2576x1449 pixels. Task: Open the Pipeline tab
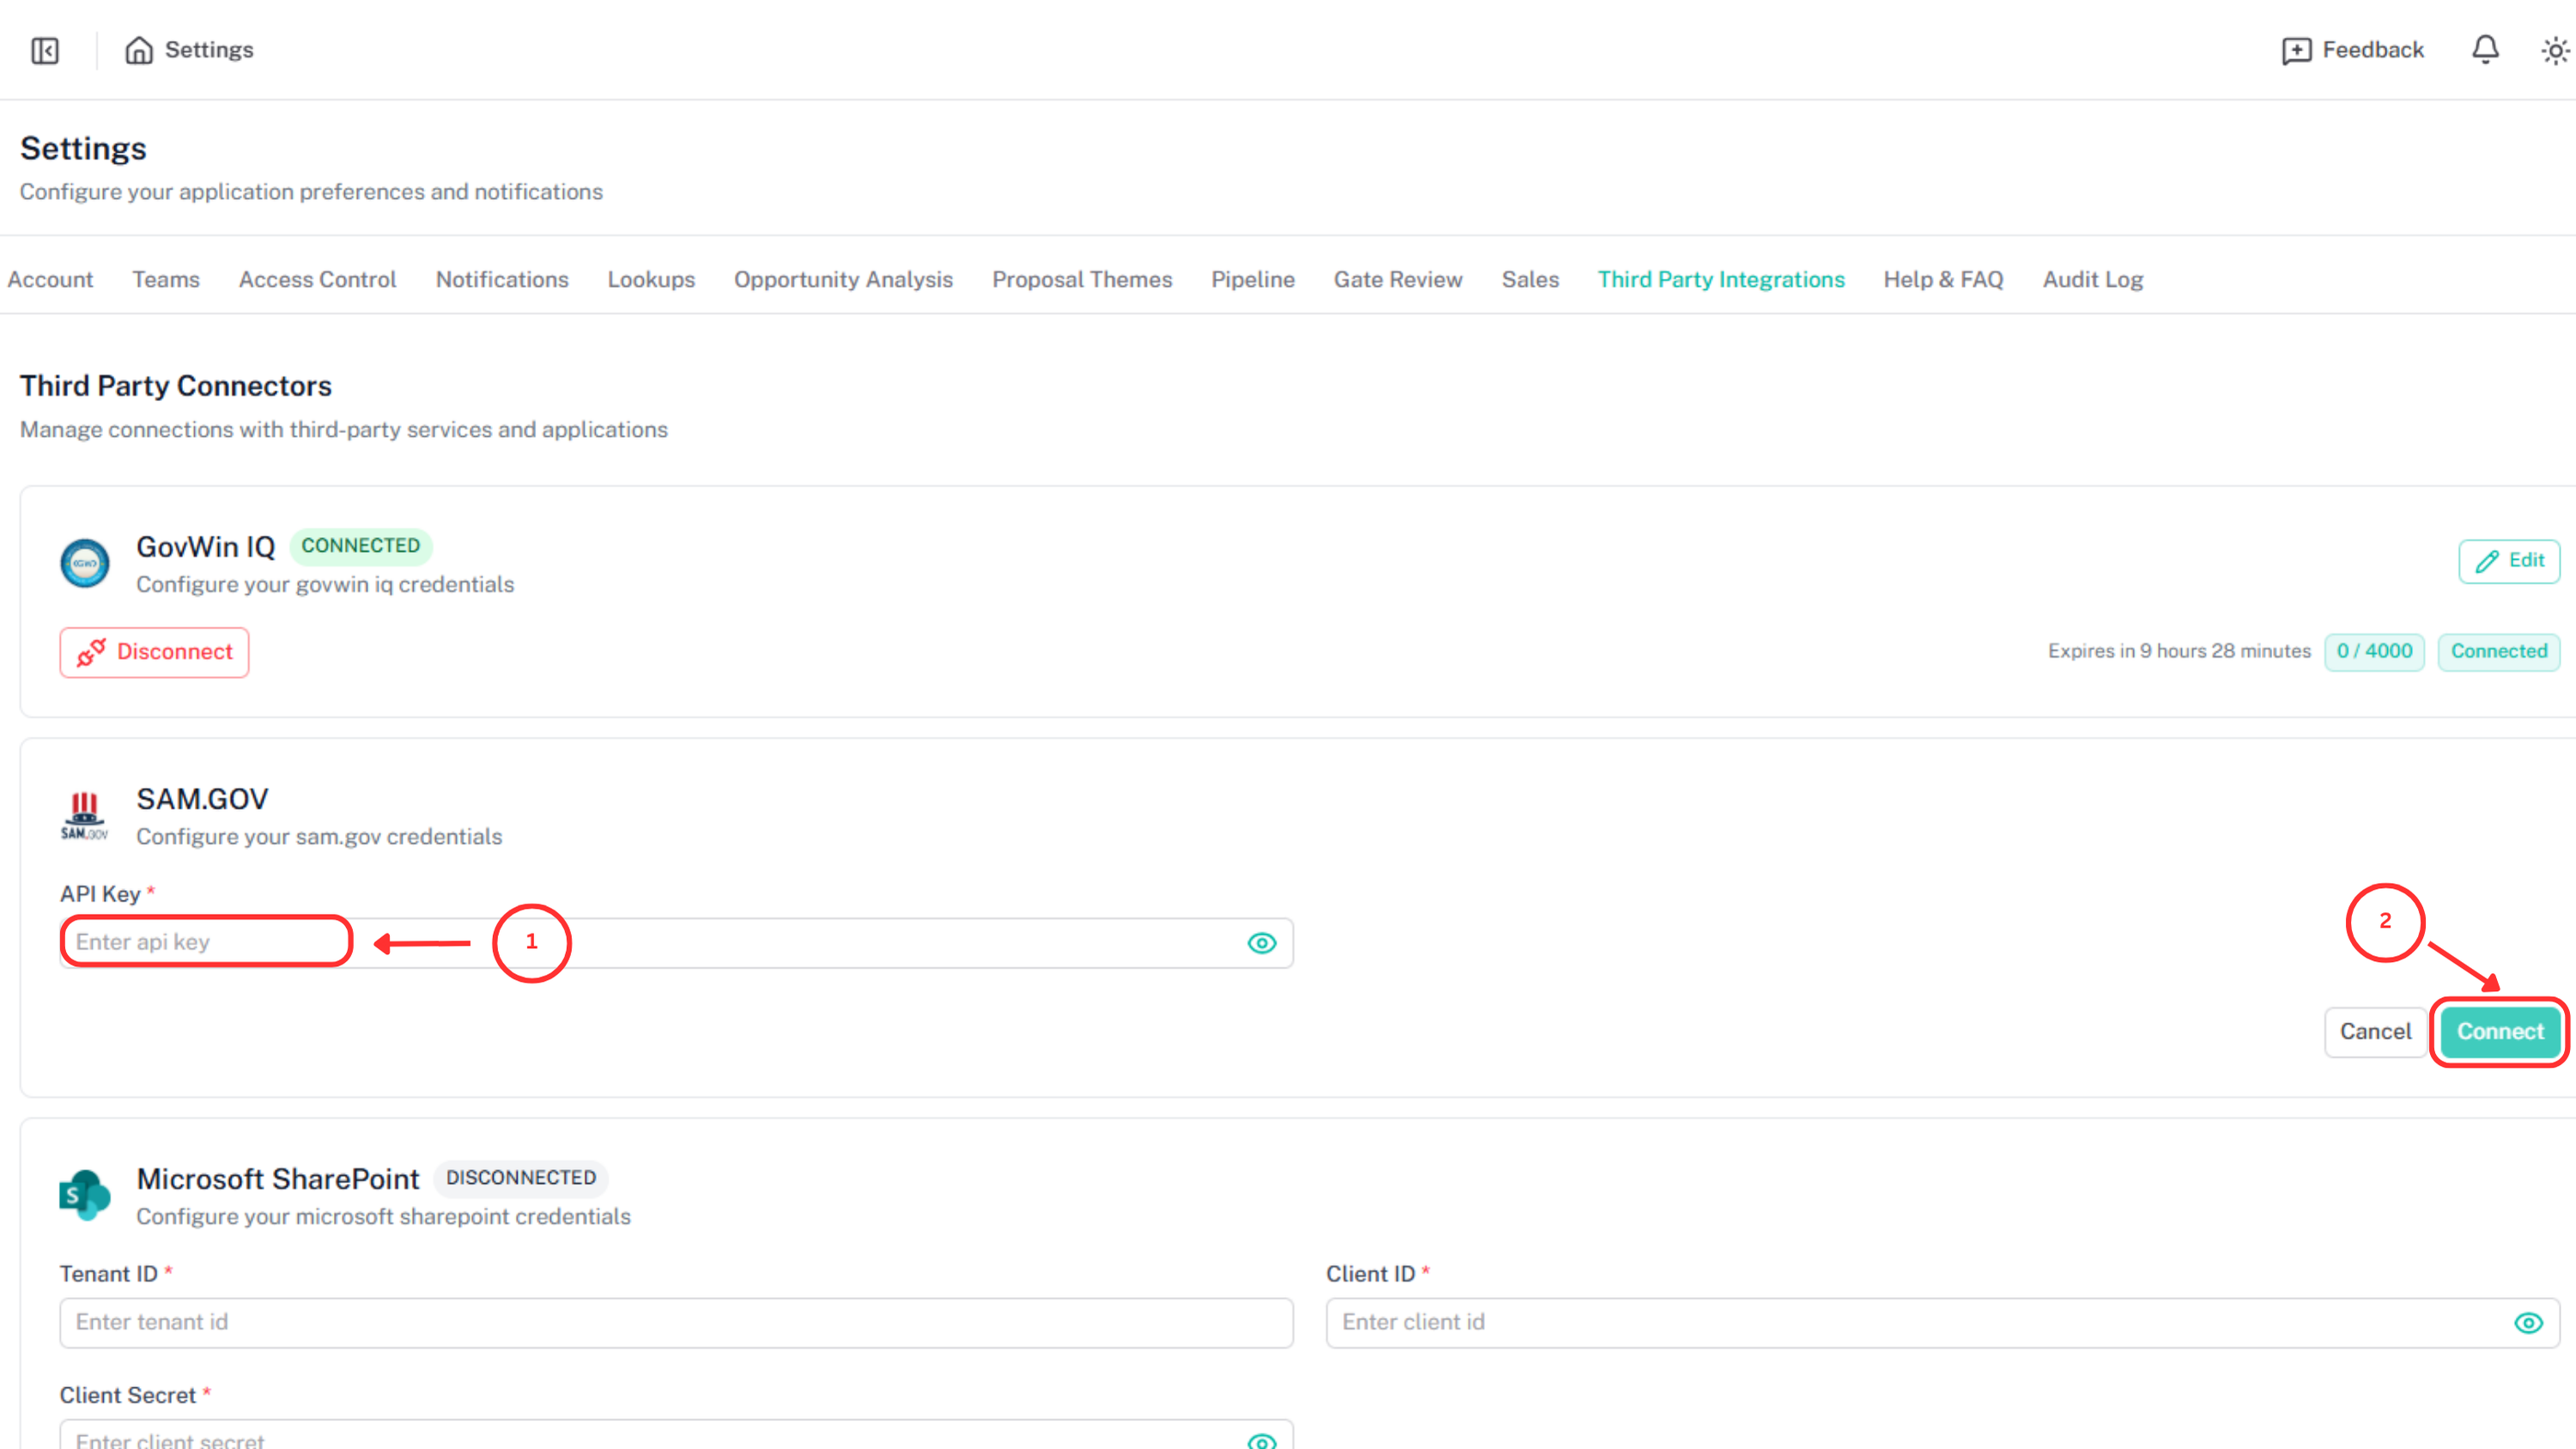point(1253,280)
